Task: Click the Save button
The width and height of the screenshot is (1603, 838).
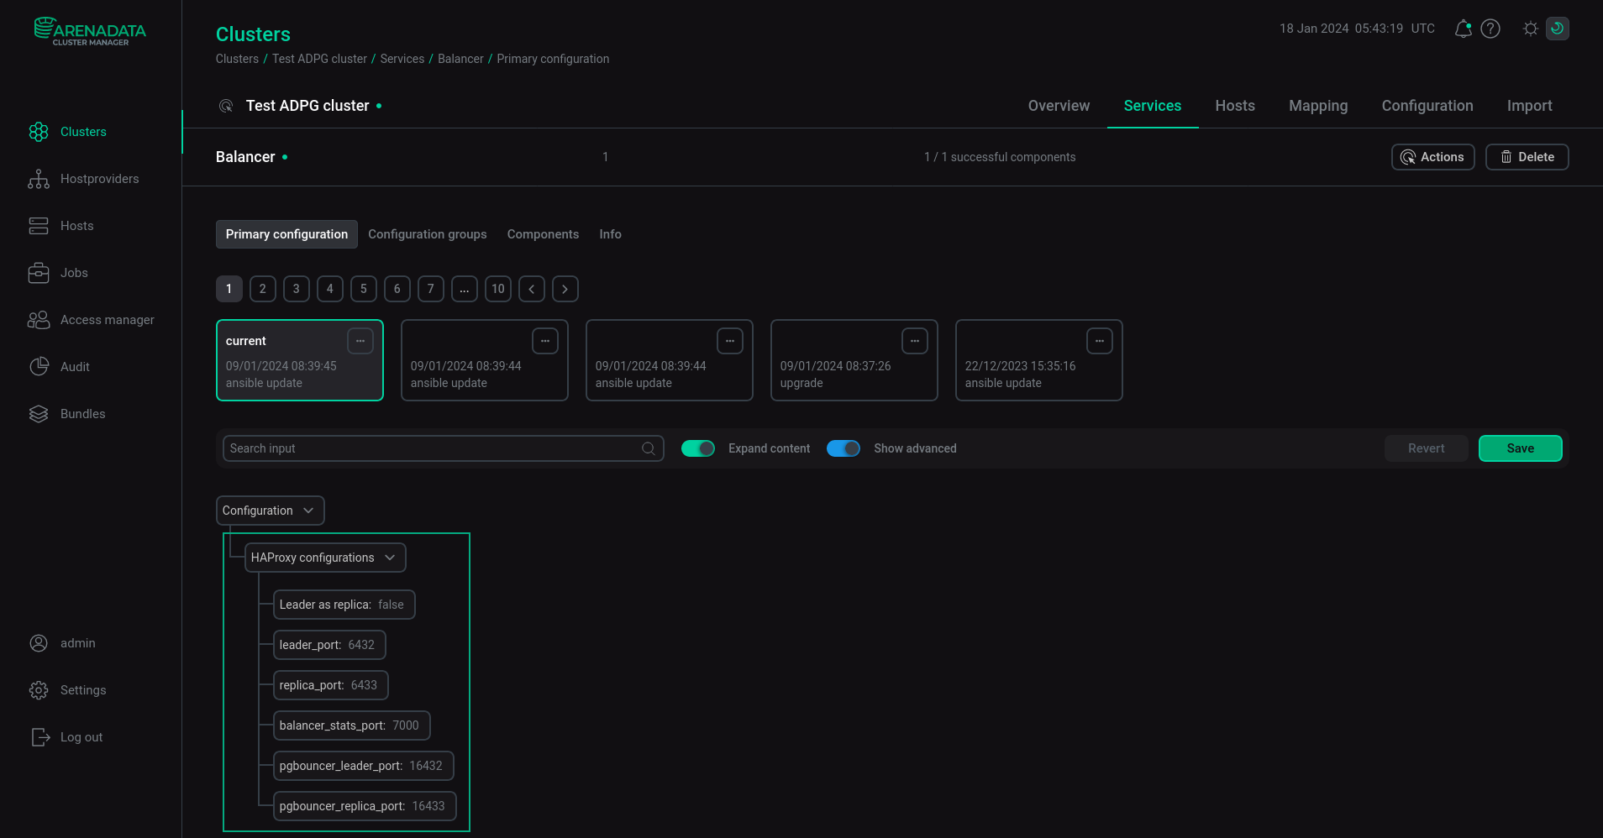Action: coord(1521,448)
